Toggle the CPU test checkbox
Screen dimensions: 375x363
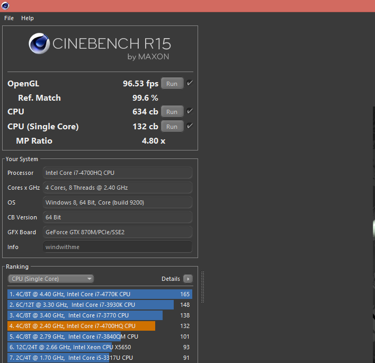point(190,111)
